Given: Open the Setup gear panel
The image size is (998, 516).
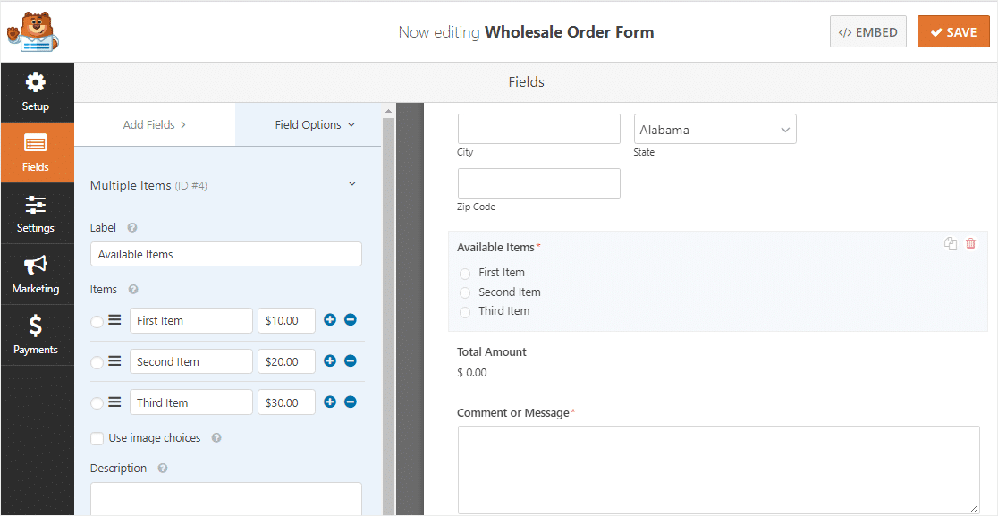Looking at the screenshot, I should 37,92.
